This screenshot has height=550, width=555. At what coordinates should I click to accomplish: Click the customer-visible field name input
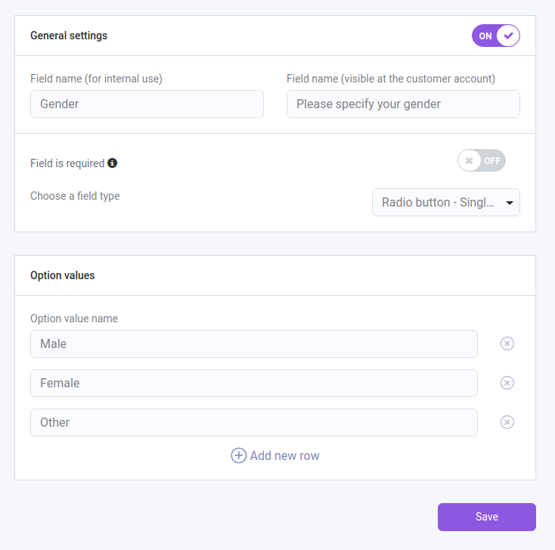click(403, 104)
